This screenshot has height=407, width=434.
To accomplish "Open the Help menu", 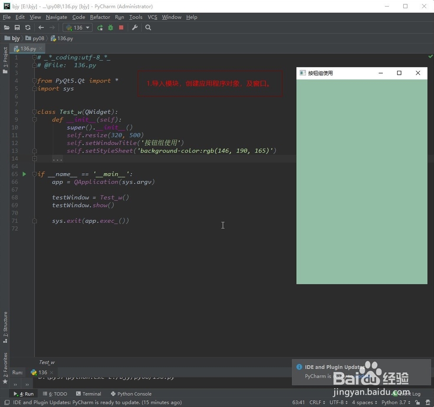I will pos(191,17).
